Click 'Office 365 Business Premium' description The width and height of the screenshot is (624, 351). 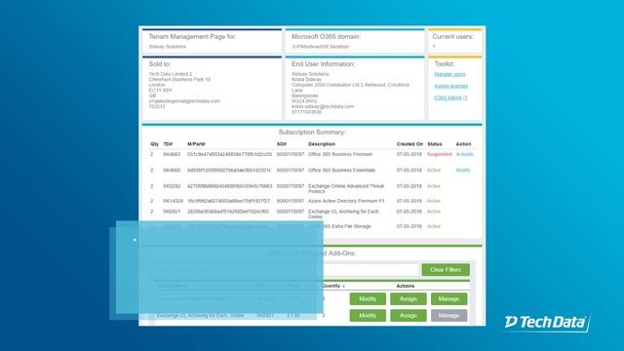pos(340,154)
